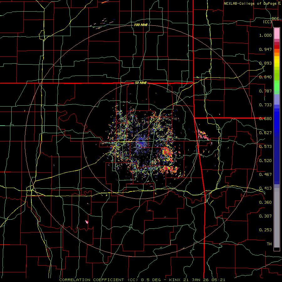Click the 0.947 legend value
282x282 pixels.
click(265, 49)
